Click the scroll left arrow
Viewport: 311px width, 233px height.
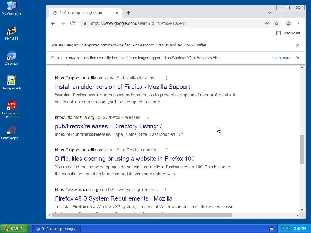click(x=49, y=215)
